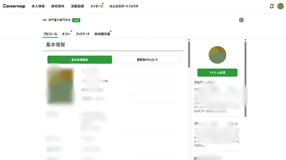Screen dimensions: 286x160
Task: Click the 神戸電子専門学校 school logo
Action: click(45, 20)
